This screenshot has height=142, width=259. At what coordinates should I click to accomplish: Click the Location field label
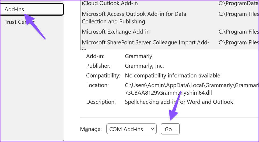coord(97,85)
